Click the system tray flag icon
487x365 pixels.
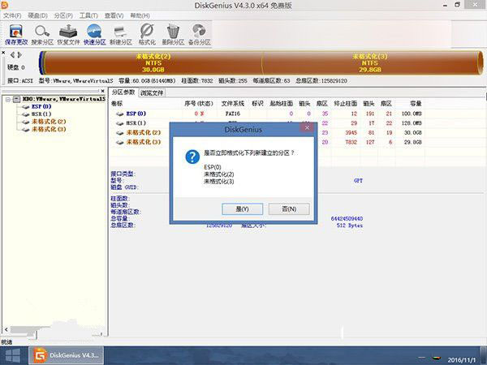coord(437,359)
